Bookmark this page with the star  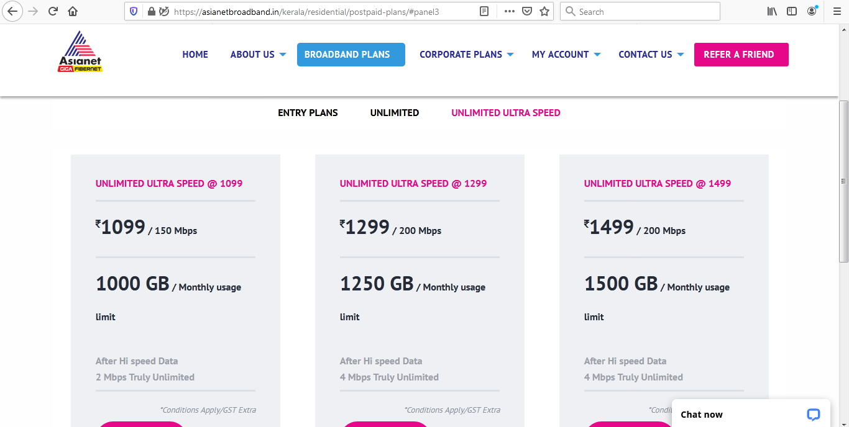tap(544, 11)
